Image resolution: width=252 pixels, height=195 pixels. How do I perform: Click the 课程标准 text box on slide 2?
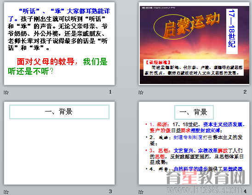point(193,67)
